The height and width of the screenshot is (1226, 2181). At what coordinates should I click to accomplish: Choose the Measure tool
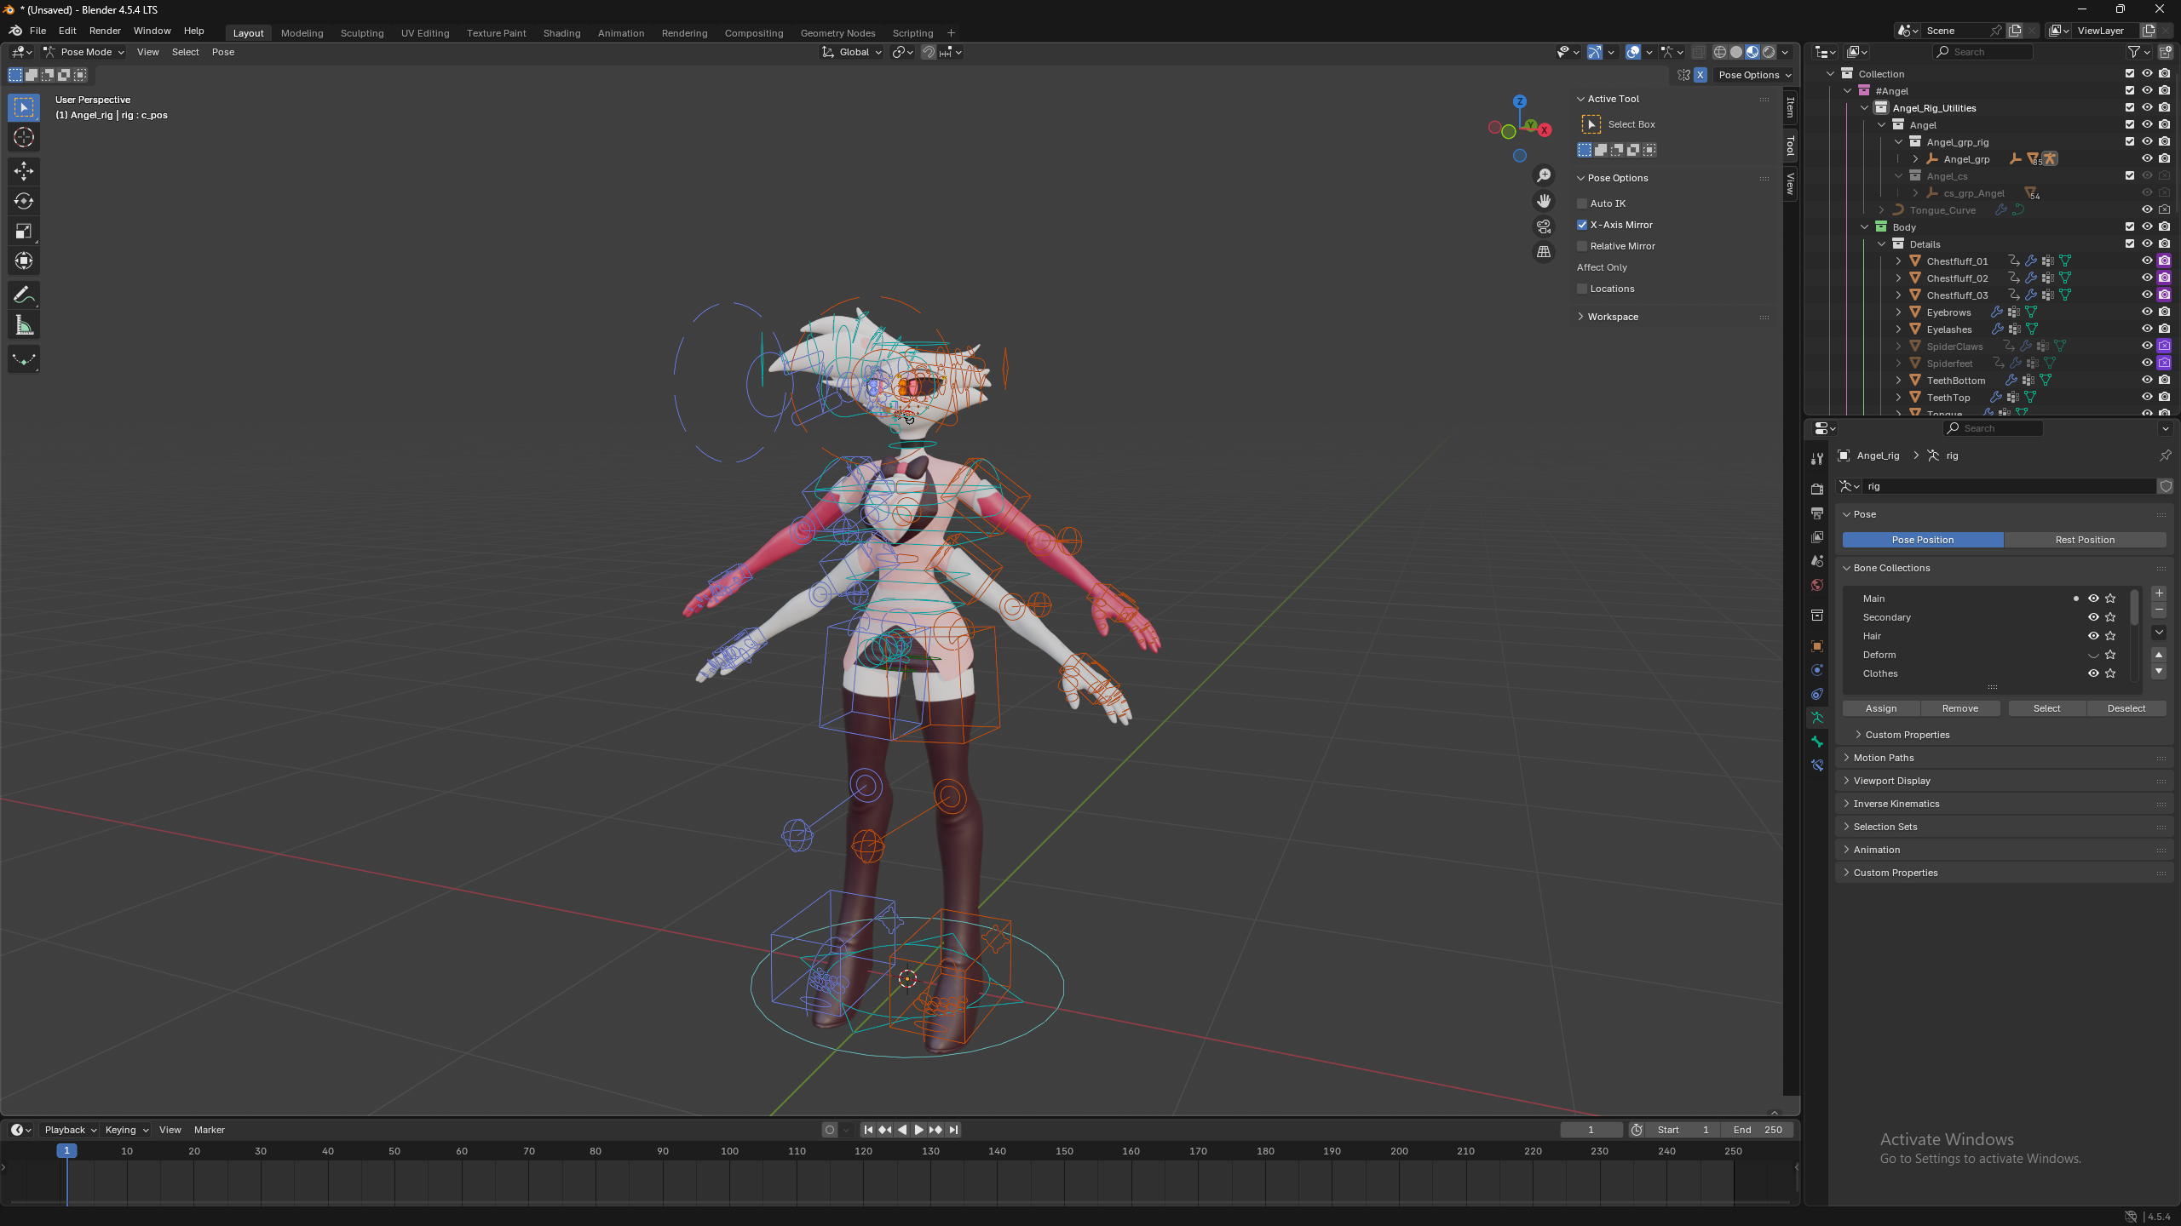click(x=24, y=326)
